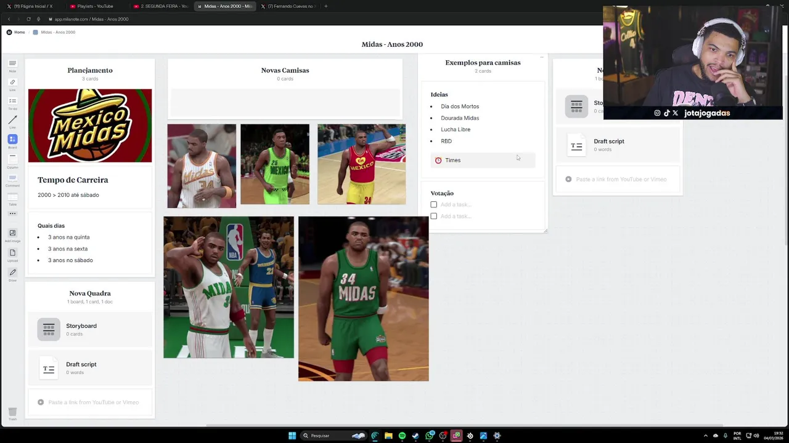Click the Milanote Home logo icon

tap(9, 32)
